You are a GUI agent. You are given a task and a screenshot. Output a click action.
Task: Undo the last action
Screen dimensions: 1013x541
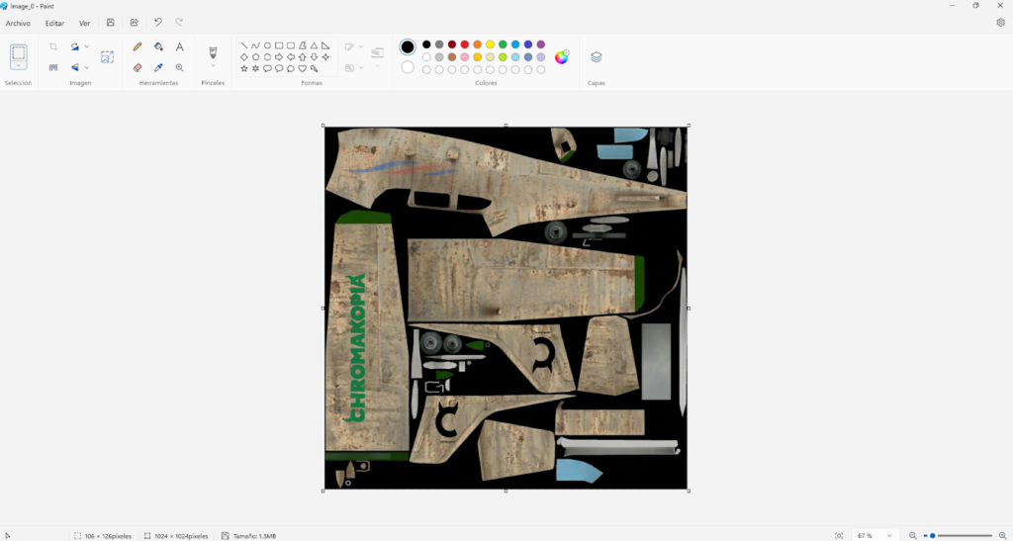tap(157, 23)
